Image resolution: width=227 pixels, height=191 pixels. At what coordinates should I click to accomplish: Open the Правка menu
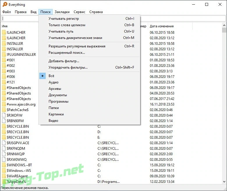point(21,12)
